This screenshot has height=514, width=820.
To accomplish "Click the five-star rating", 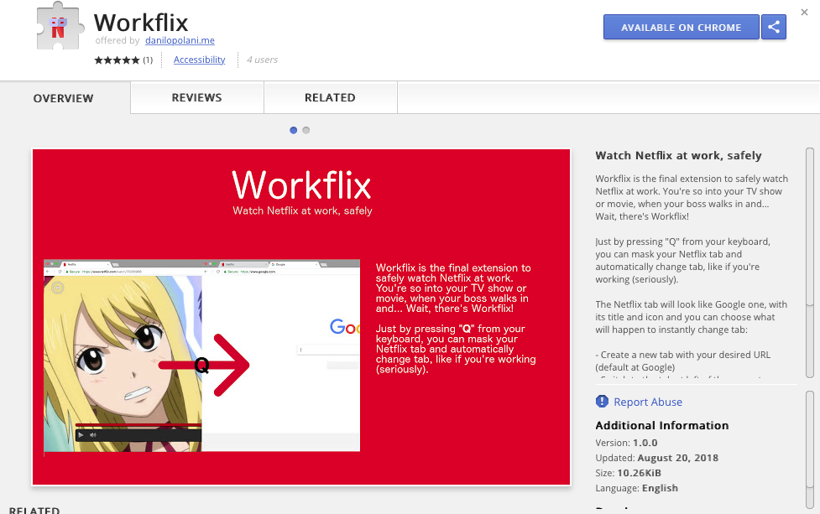I will coord(117,60).
